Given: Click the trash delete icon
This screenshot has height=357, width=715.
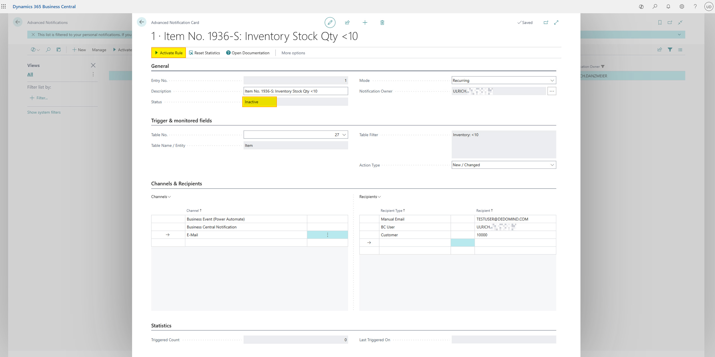Looking at the screenshot, I should 382,23.
